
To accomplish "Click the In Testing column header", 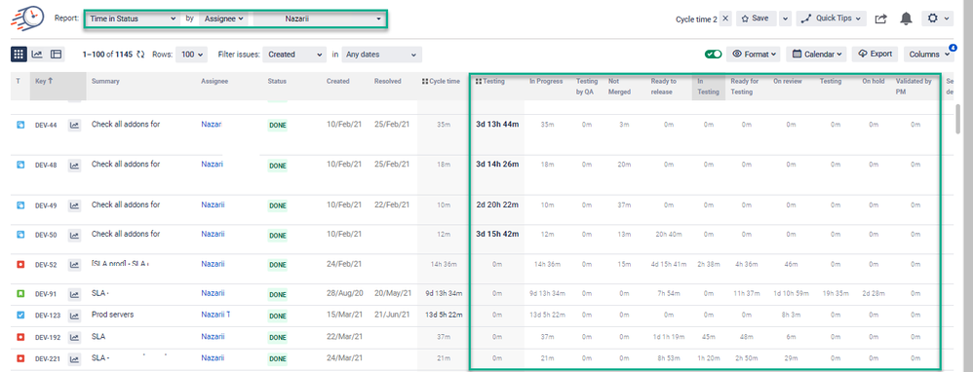I will point(708,86).
